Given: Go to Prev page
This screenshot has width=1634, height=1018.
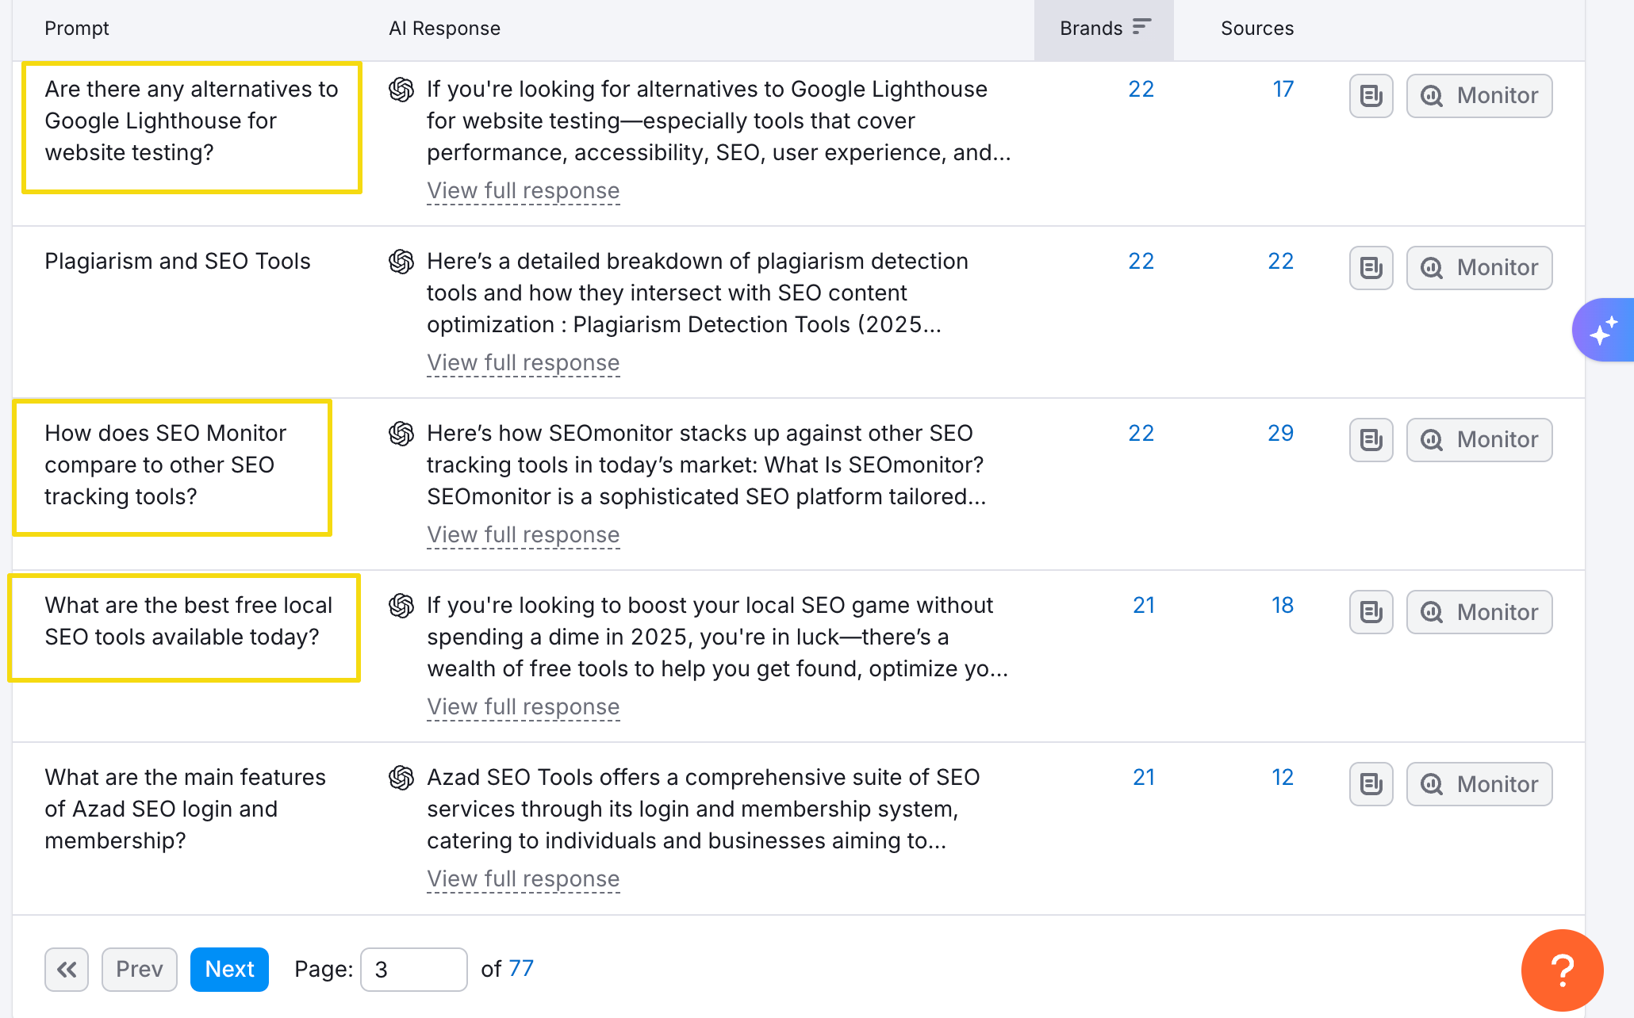Looking at the screenshot, I should [x=139, y=969].
